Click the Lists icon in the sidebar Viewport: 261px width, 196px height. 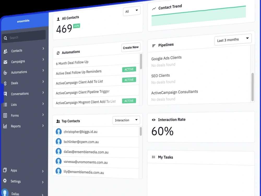(5, 105)
